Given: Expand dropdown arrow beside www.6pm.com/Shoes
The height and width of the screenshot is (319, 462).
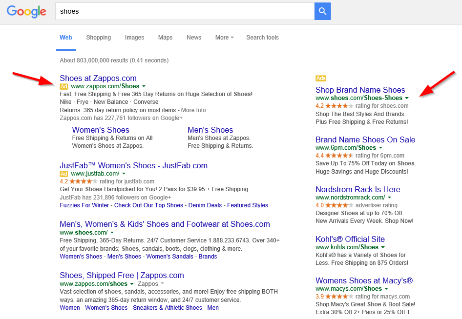Looking at the screenshot, I should pyautogui.click(x=380, y=147).
